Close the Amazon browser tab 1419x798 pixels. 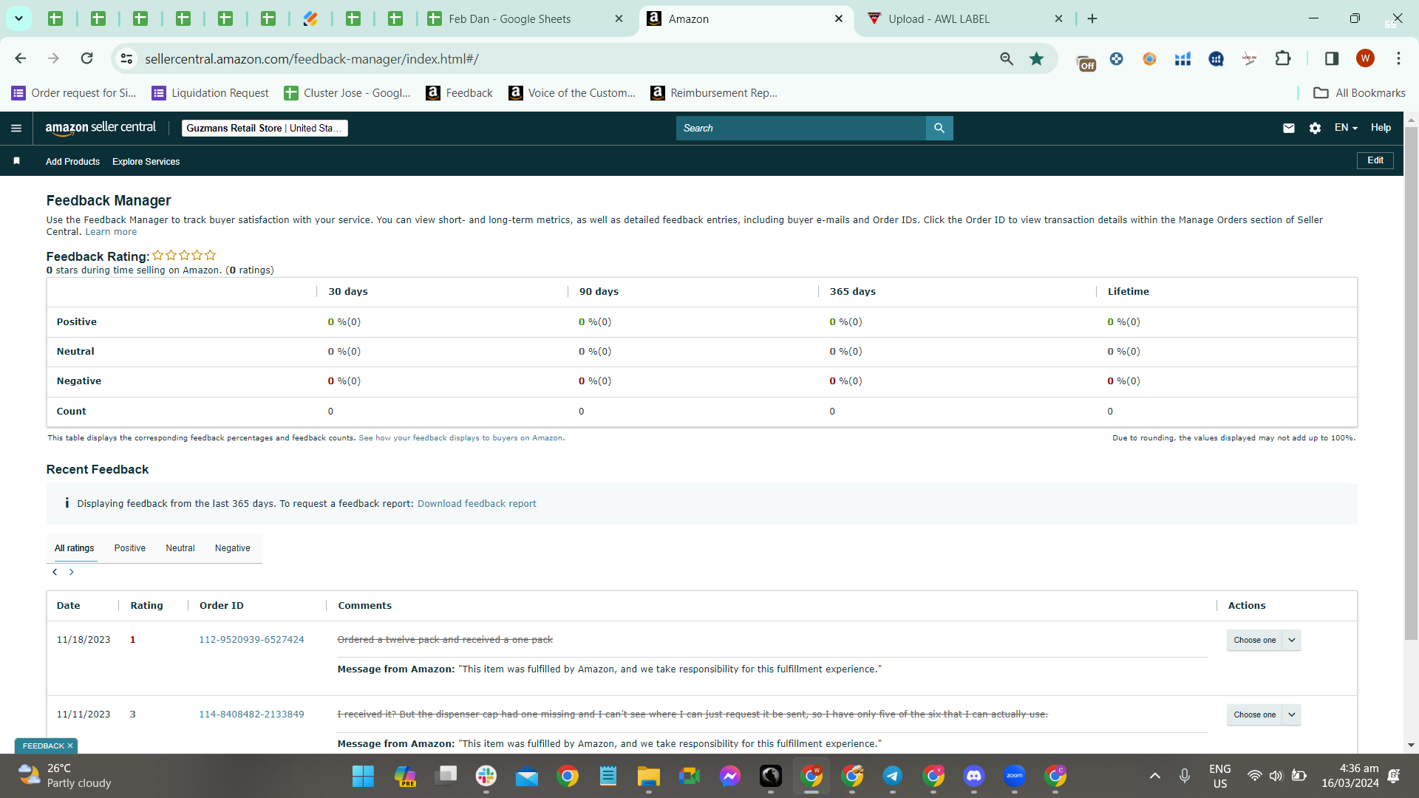coord(839,18)
